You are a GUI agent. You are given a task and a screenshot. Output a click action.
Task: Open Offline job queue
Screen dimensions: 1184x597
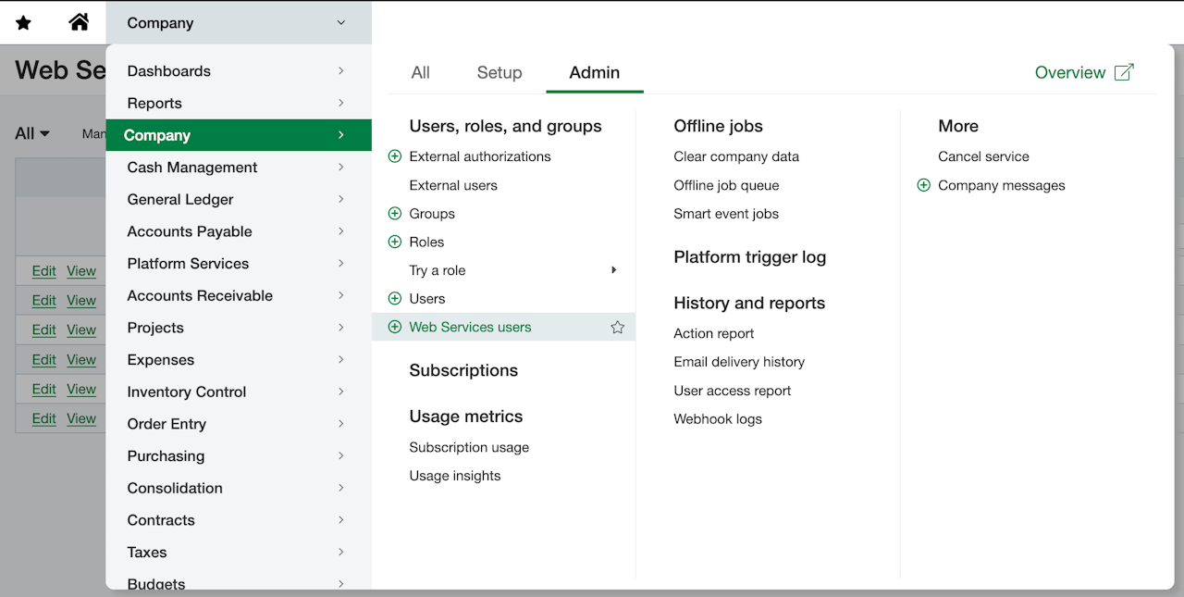726,185
